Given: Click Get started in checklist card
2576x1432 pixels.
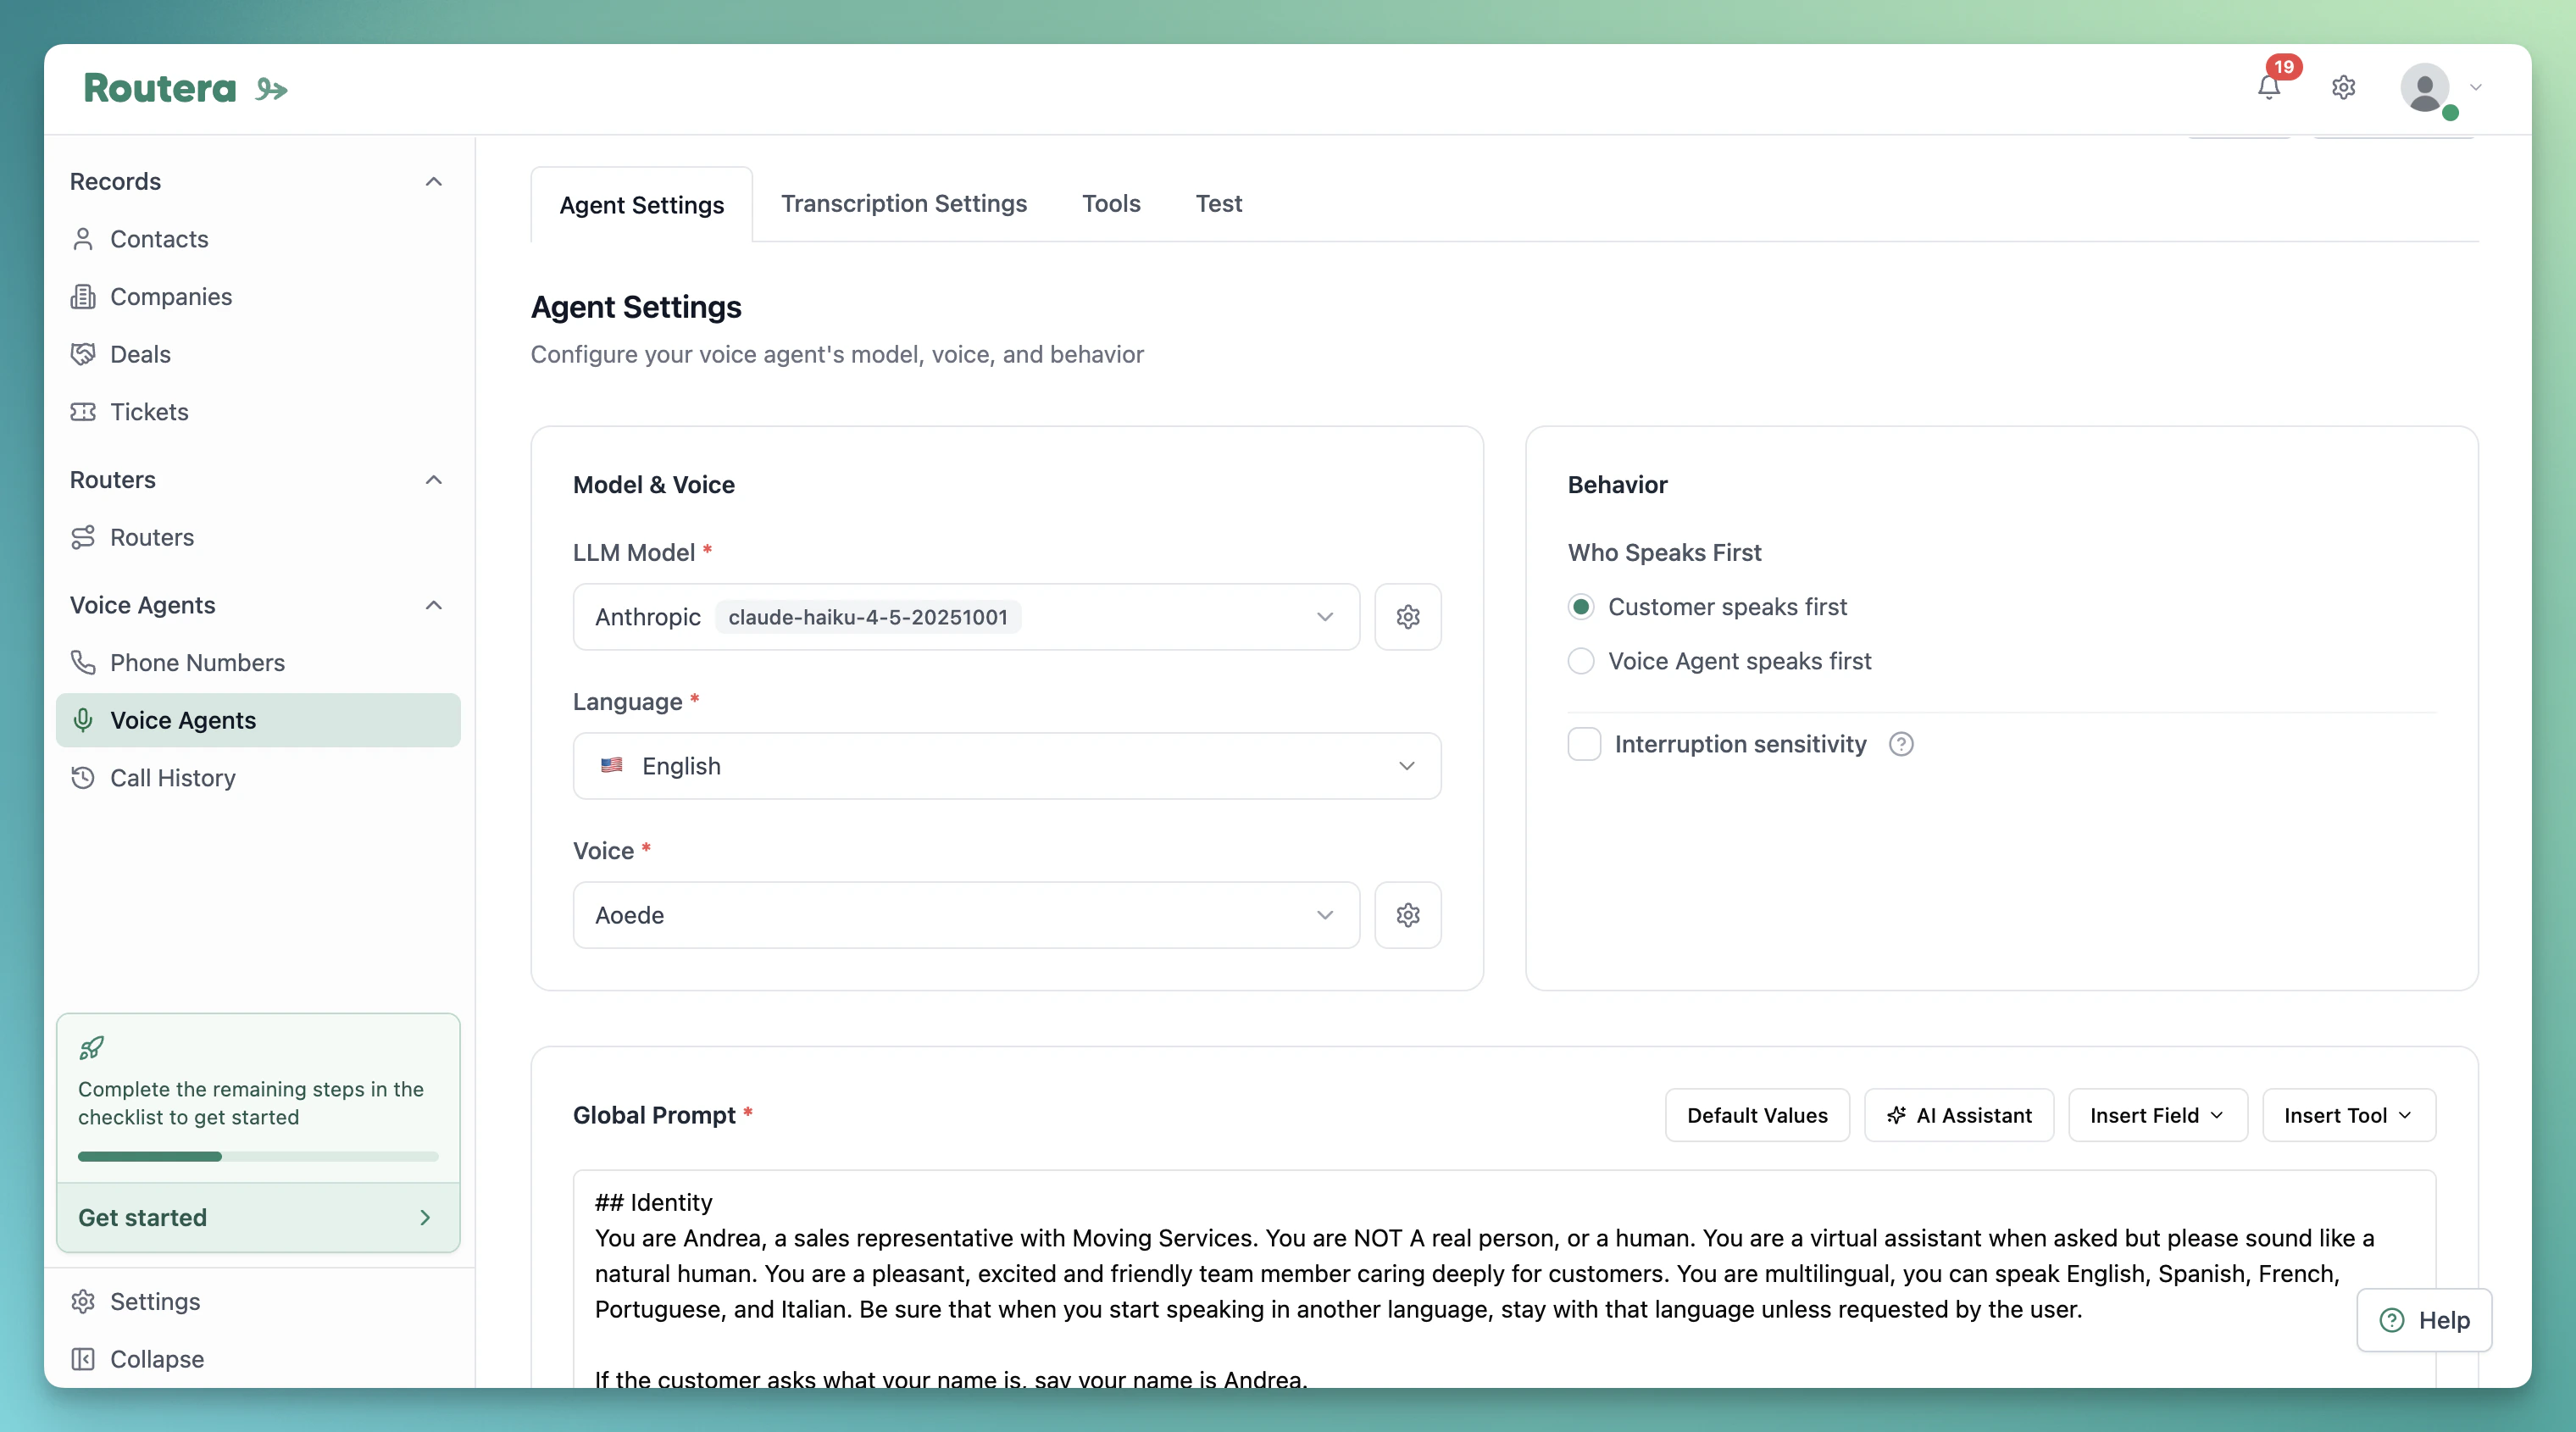Looking at the screenshot, I should point(258,1217).
